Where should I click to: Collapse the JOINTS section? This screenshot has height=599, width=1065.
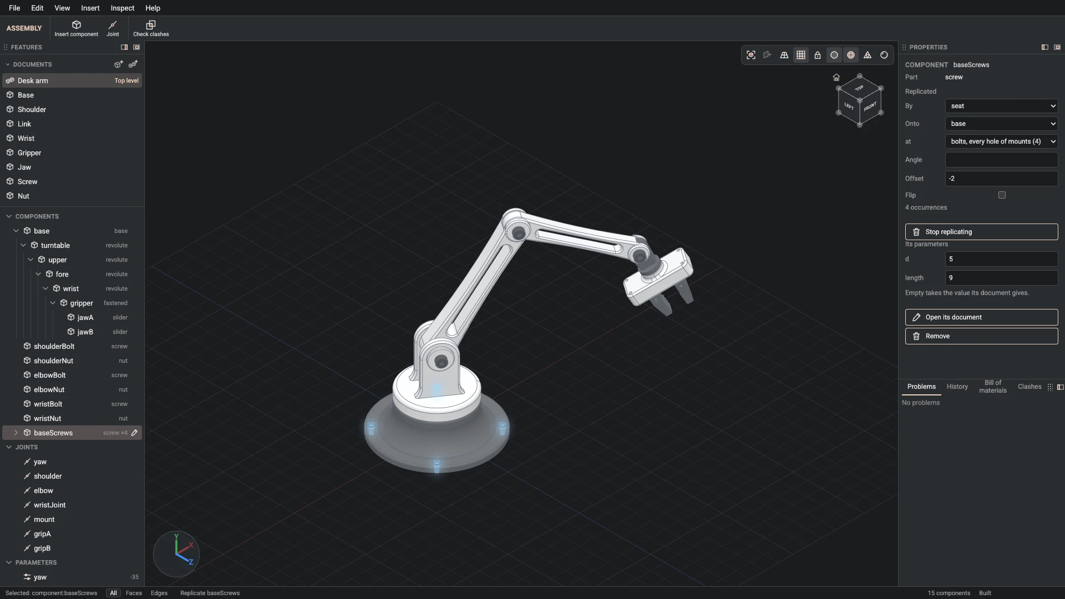9,447
